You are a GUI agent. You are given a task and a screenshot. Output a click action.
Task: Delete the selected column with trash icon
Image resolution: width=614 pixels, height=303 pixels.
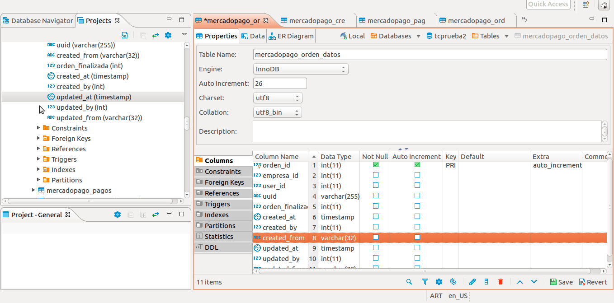501,282
